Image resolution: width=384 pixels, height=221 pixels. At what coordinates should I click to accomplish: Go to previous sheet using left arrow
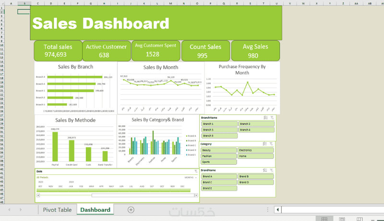click(9, 210)
